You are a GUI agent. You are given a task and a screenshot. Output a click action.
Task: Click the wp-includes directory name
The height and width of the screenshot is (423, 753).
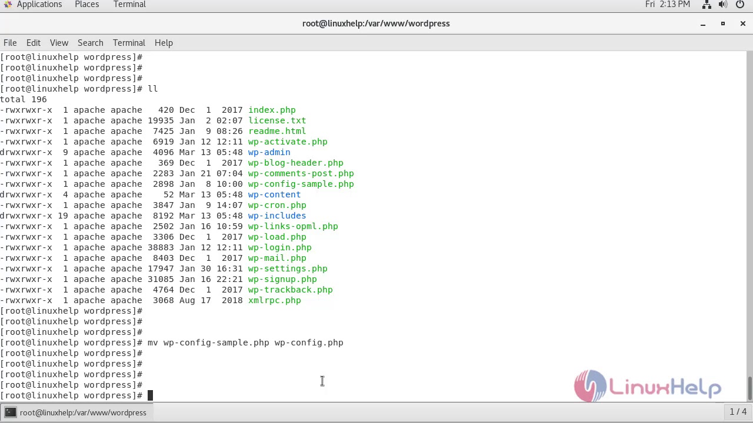(277, 216)
